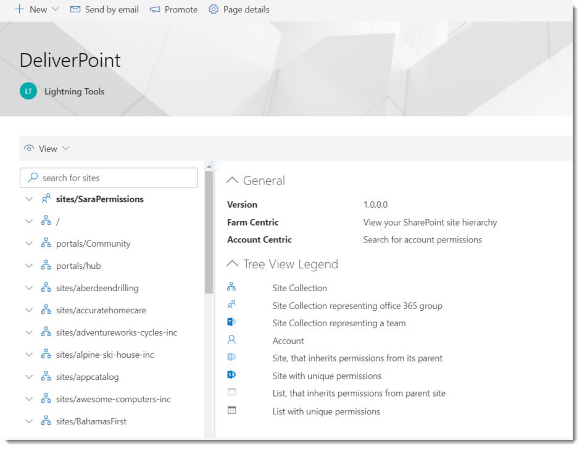This screenshot has height=449, width=582.
Task: Click the sites/aberdeendrilling site collection icon
Action: click(46, 287)
